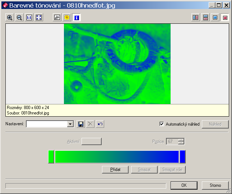Reset settings with the undo arrow icon

[x=100, y=124]
